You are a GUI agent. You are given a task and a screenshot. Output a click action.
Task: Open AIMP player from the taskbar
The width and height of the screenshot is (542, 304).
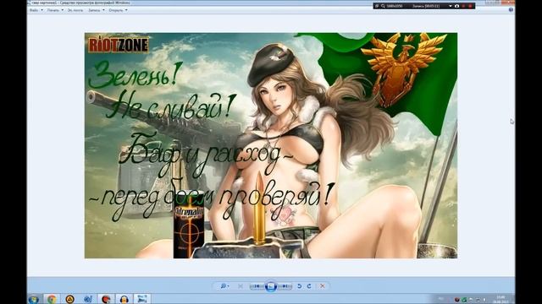pyautogui.click(x=69, y=299)
